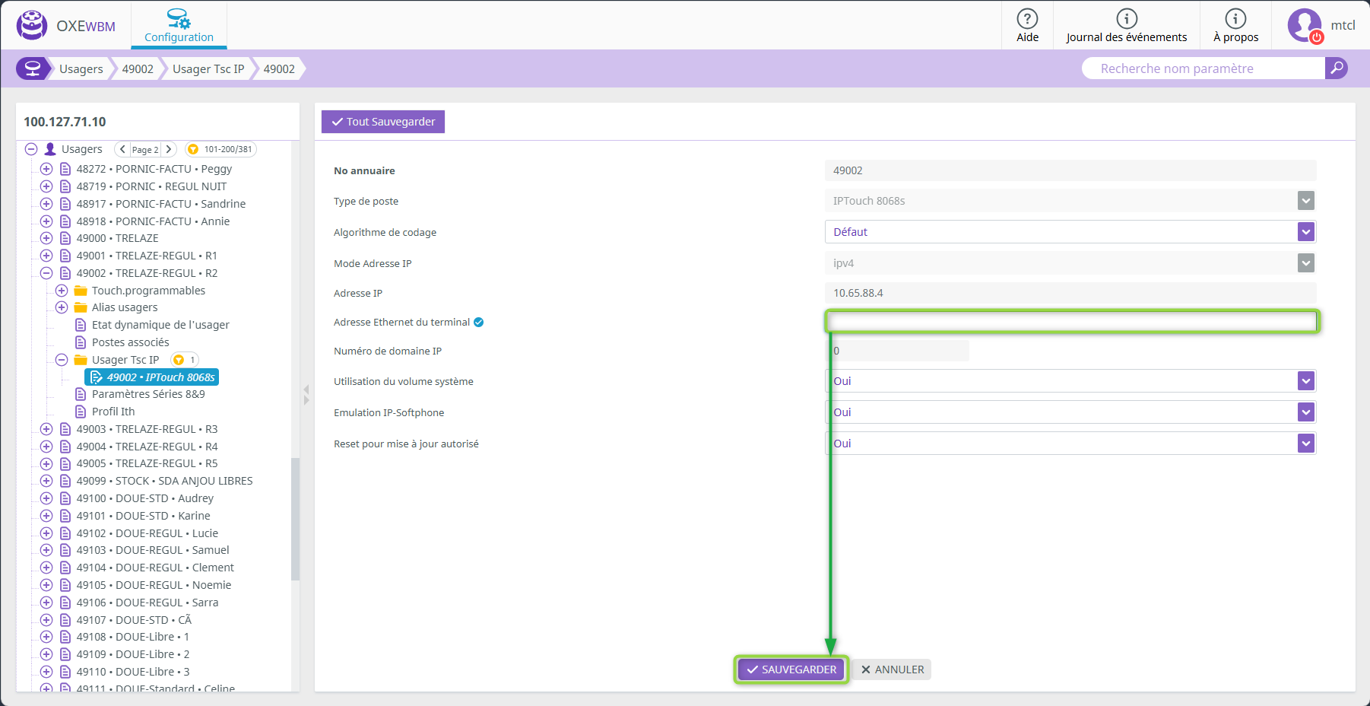Click the breadcrumb home icon

[32, 68]
